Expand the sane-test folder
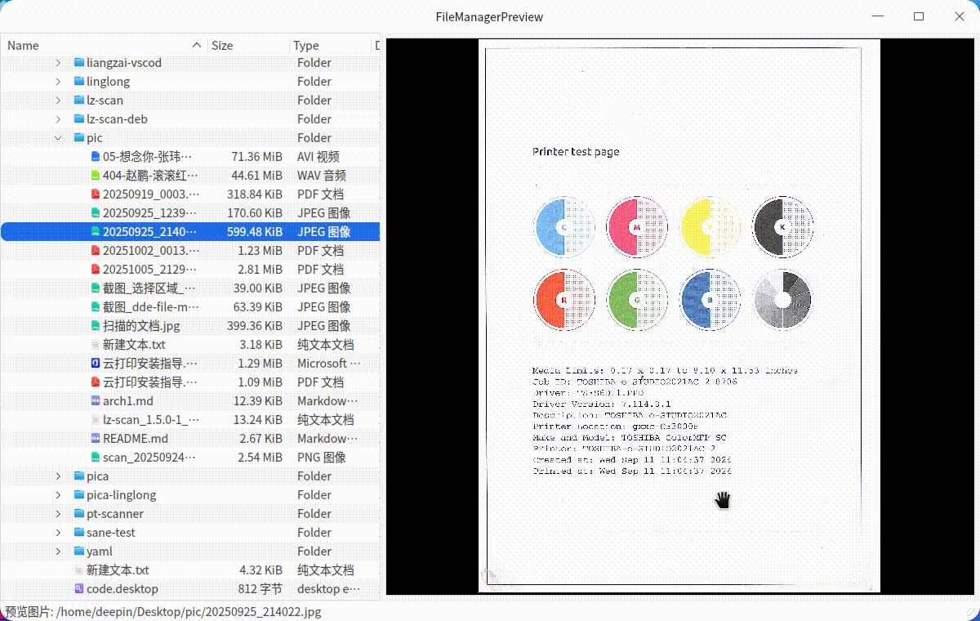 58,533
